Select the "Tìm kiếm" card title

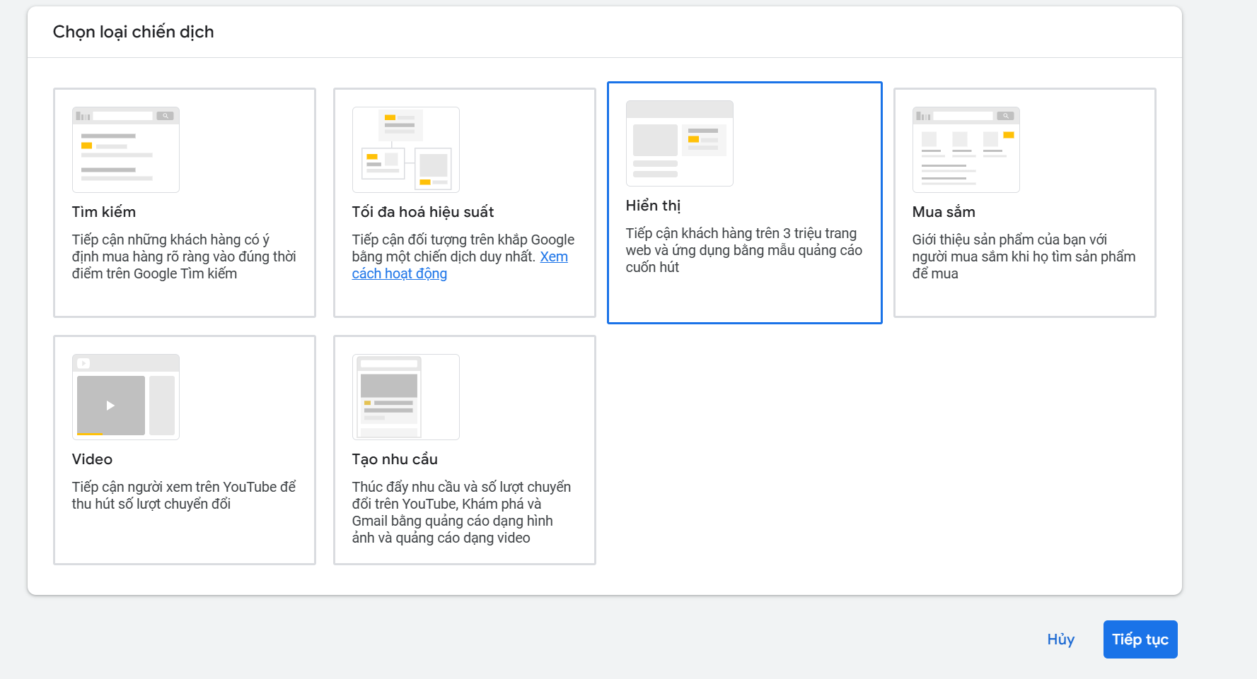click(104, 212)
